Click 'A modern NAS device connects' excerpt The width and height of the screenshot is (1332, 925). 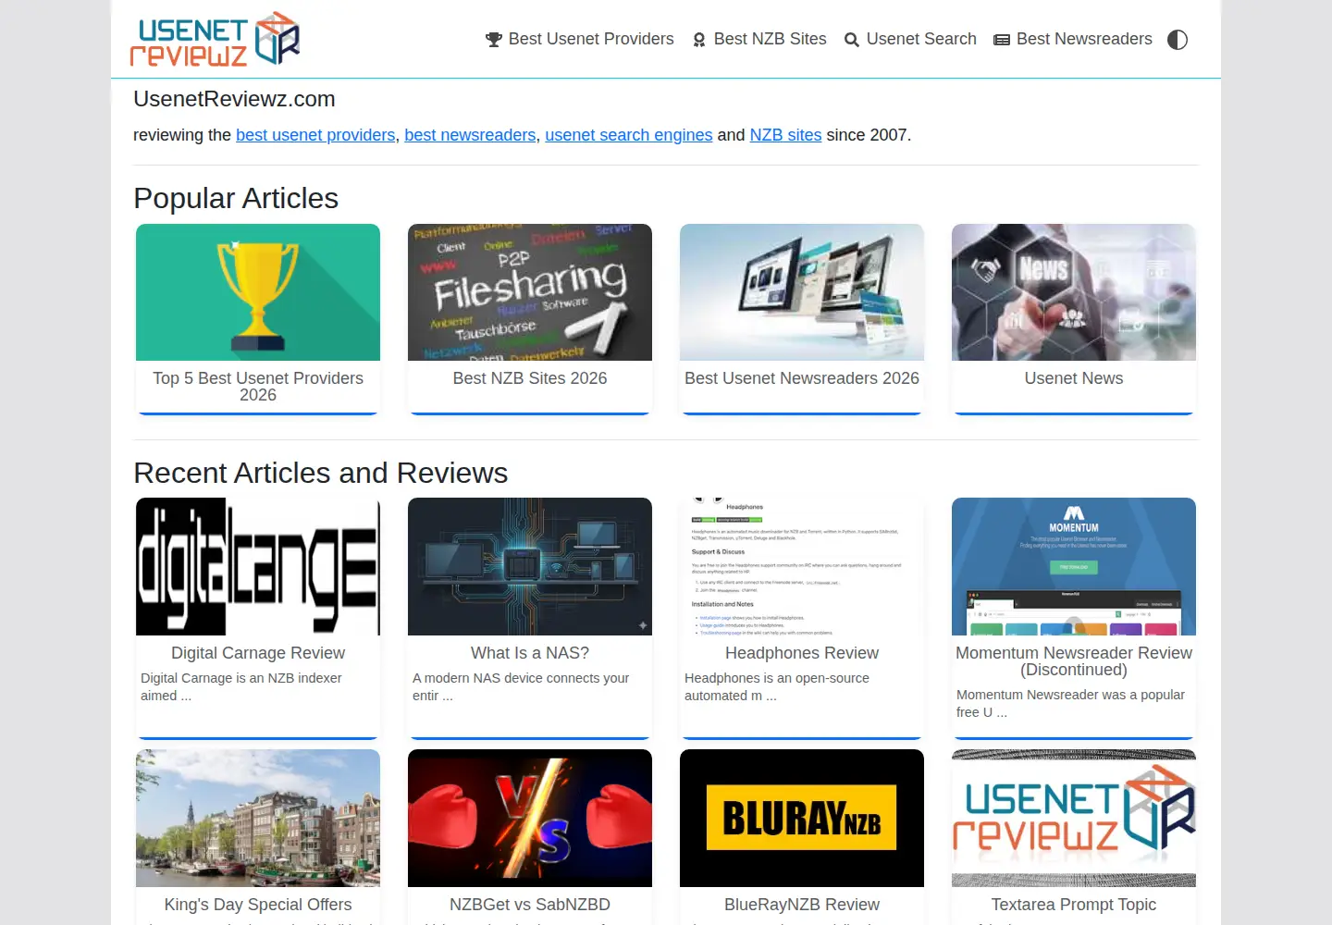pyautogui.click(x=521, y=686)
